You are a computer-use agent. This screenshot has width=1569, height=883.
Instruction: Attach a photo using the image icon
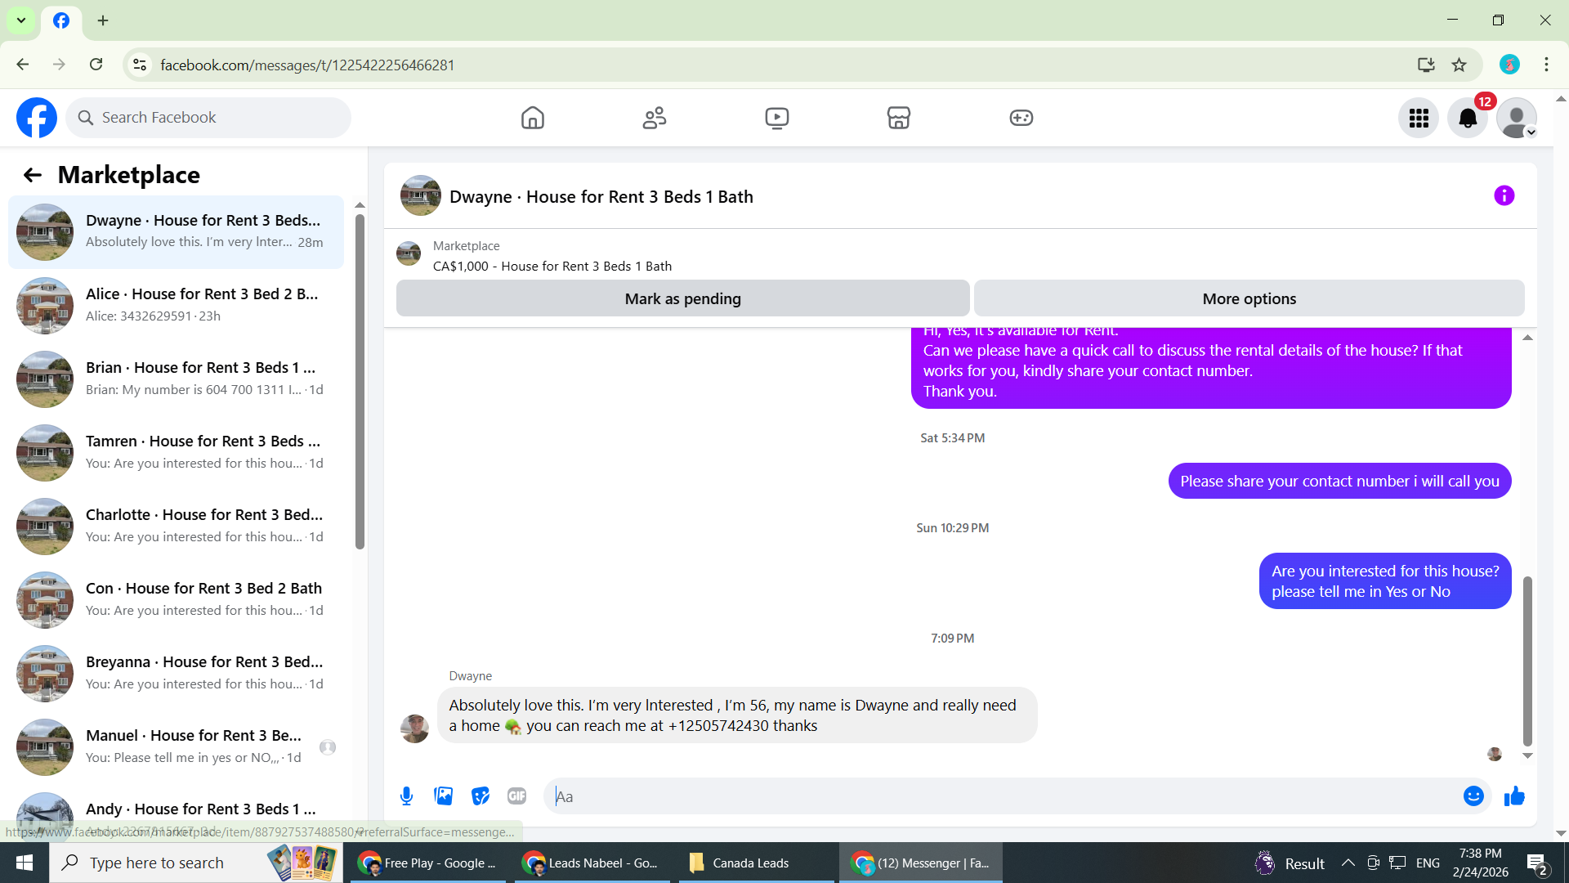tap(443, 796)
